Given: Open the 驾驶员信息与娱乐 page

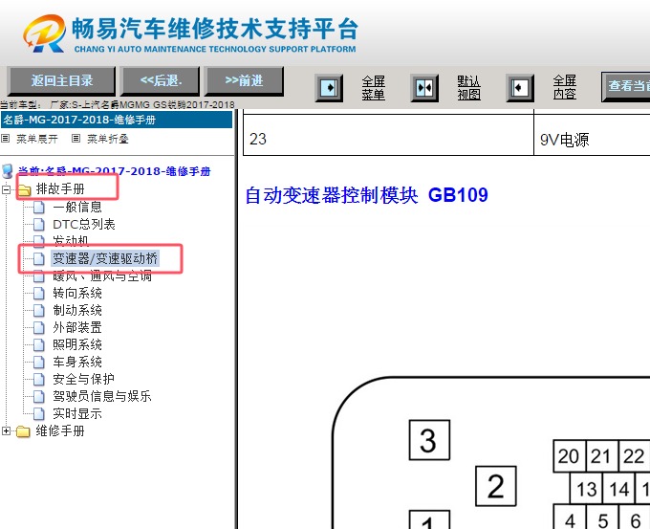Looking at the screenshot, I should pos(102,397).
